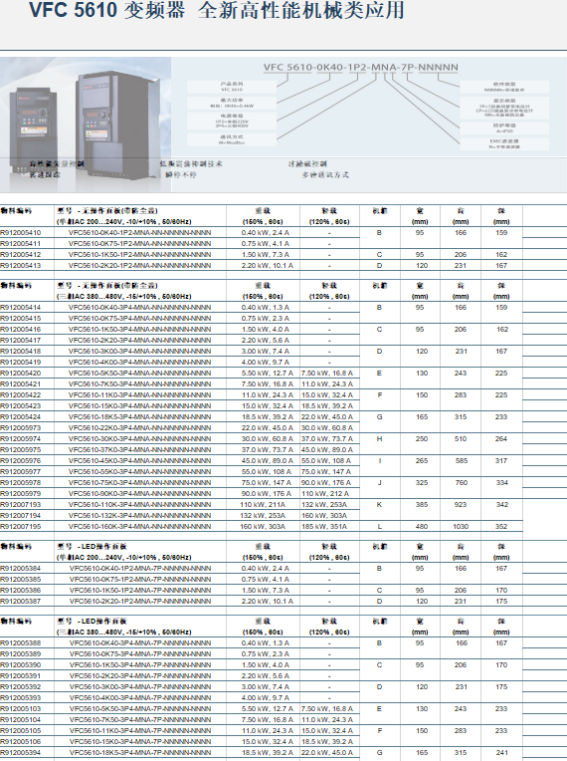Click material number R912007193
This screenshot has height=761, width=567.
[x=21, y=505]
